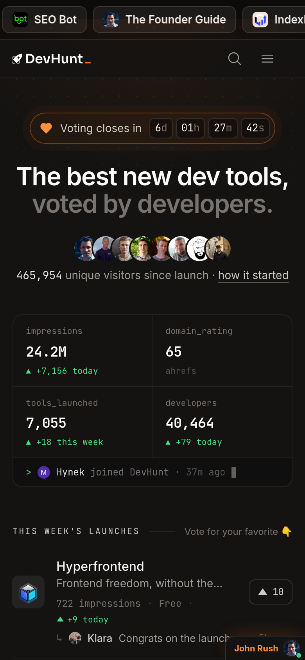Click the domain_rating 65 value
The image size is (305, 660).
point(174,352)
